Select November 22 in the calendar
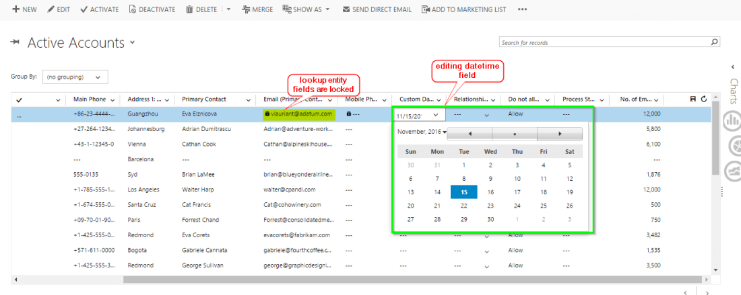The height and width of the screenshot is (295, 741). tap(463, 206)
